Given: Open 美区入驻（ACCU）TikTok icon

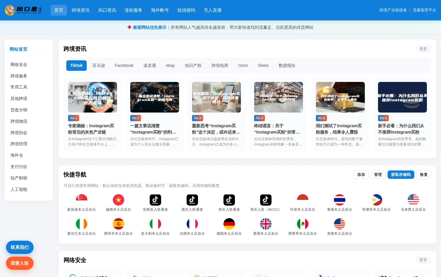Looking at the screenshot, I should click(266, 200).
